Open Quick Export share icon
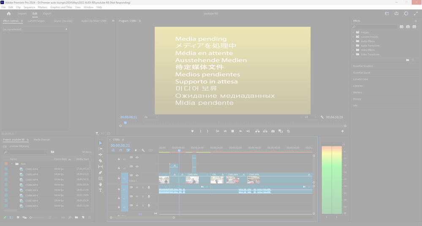The height and width of the screenshot is (226, 422). coord(396,13)
